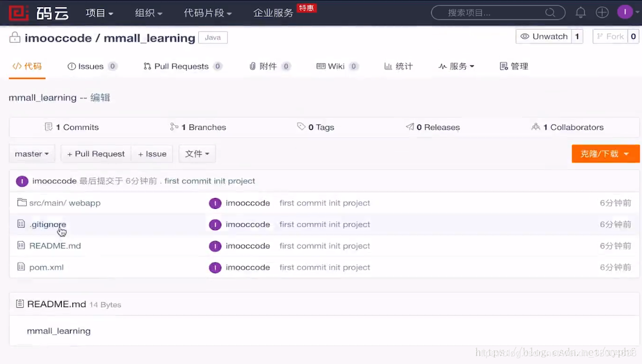Screen dimensions: 642x364
Task: Click the avatar in the src/main row
Action: pos(215,203)
